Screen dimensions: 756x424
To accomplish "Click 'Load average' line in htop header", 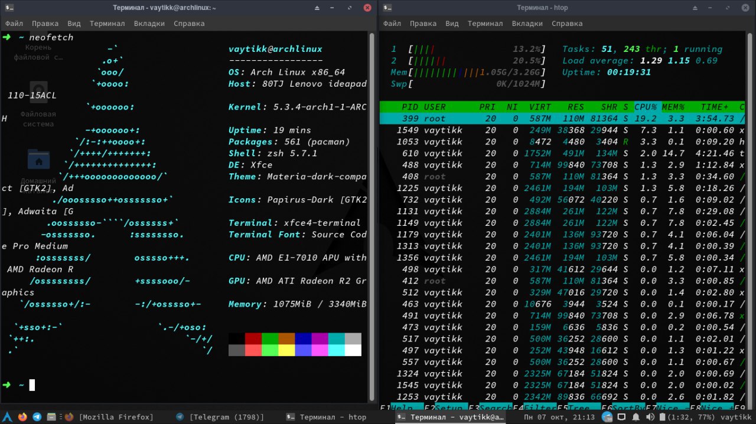I will (x=640, y=61).
